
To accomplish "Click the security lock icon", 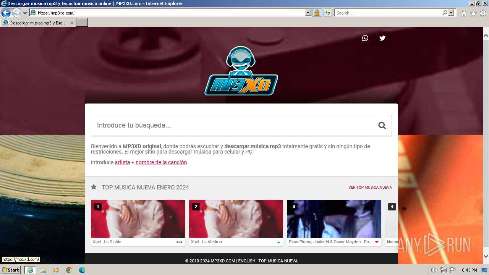I will pyautogui.click(x=317, y=13).
